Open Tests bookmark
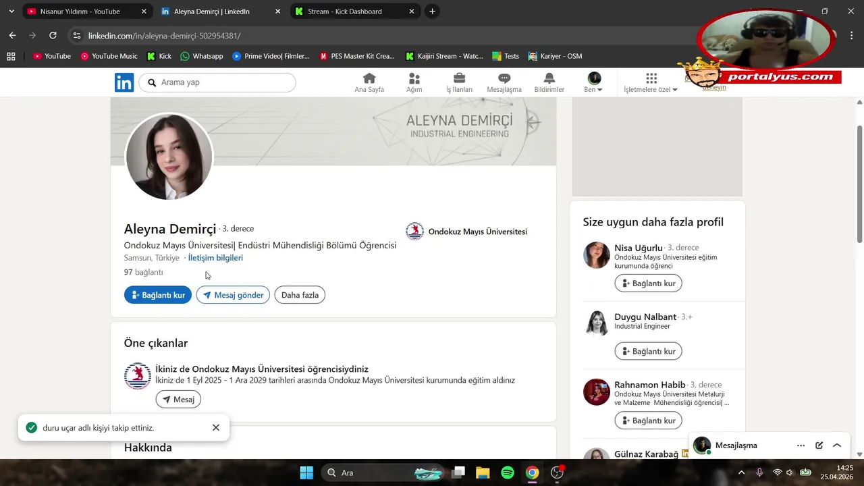This screenshot has height=486, width=864. [x=506, y=56]
